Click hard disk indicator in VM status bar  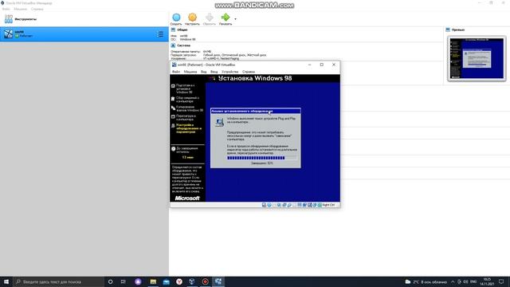pos(264,205)
